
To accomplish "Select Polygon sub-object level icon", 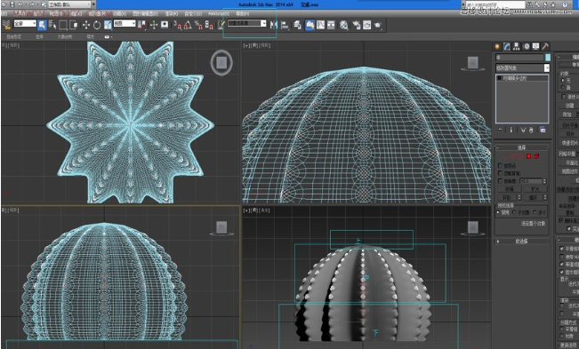I will (x=528, y=156).
